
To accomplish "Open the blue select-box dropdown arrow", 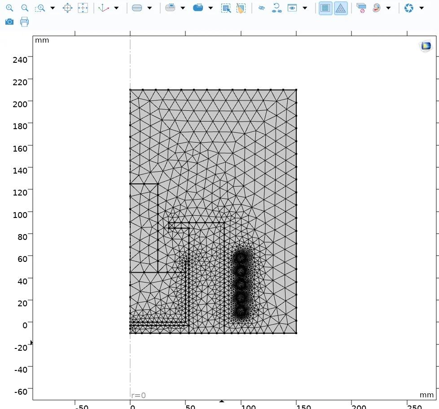I will (x=211, y=8).
